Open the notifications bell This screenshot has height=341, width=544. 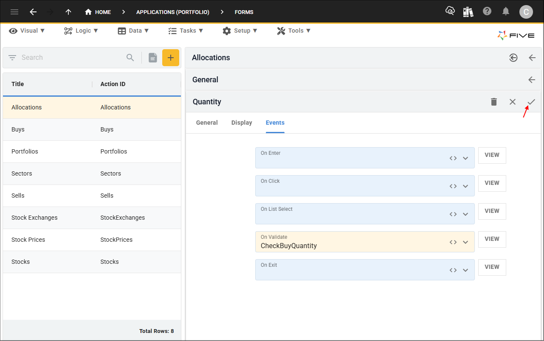point(505,11)
